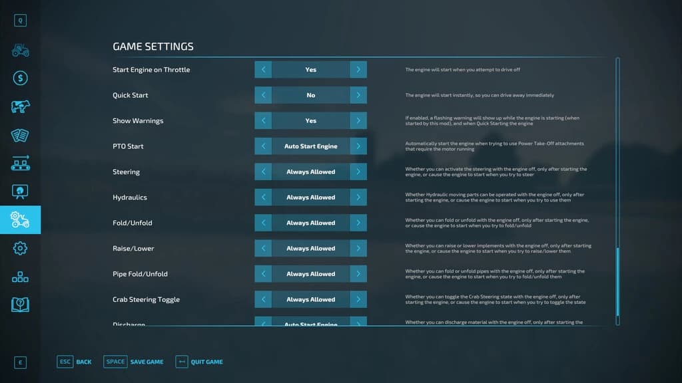Click right arrow for Hydraulics
The image size is (682, 383).
click(x=358, y=197)
